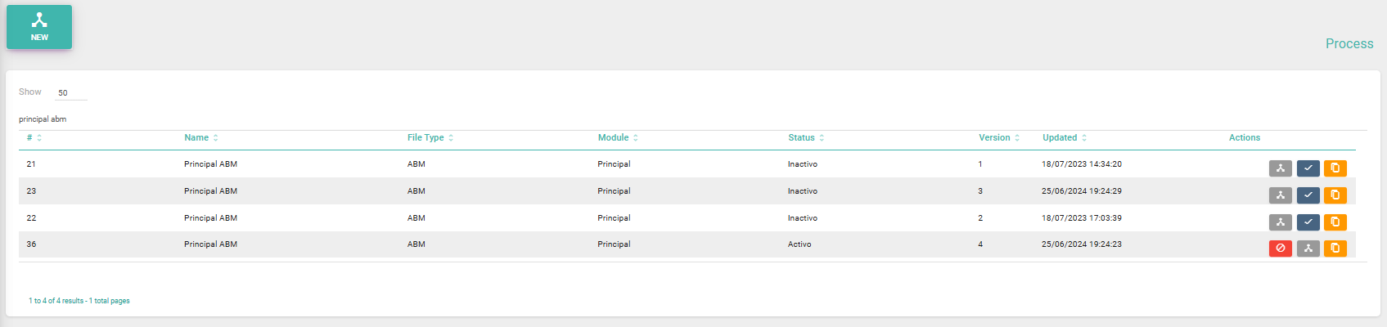The image size is (1387, 327).
Task: Open diagram for process number 21
Action: 1281,168
